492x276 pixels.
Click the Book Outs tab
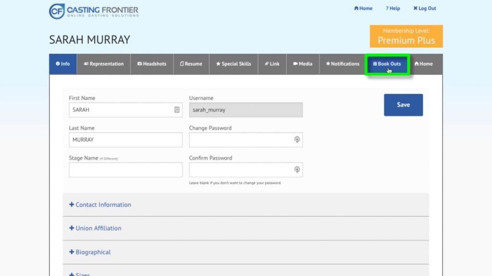tap(387, 64)
